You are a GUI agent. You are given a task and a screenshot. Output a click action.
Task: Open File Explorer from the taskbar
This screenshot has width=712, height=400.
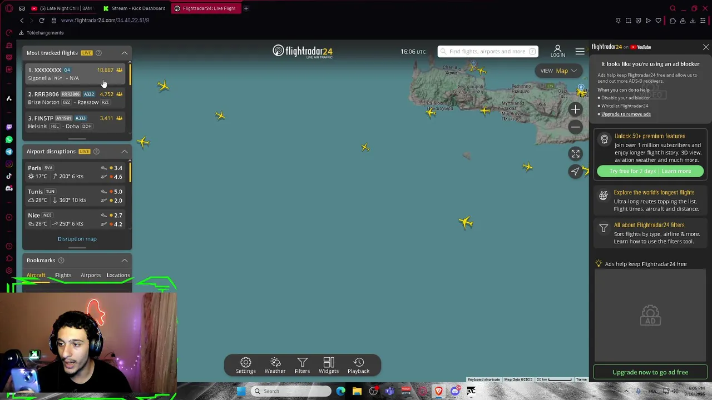tap(357, 391)
